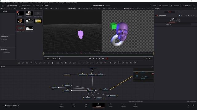Open project settings gear icon
197x110 pixels.
193,105
